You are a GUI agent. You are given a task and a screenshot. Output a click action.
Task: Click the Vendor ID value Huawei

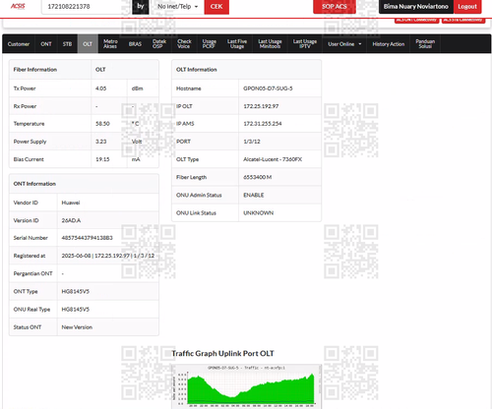(x=71, y=203)
